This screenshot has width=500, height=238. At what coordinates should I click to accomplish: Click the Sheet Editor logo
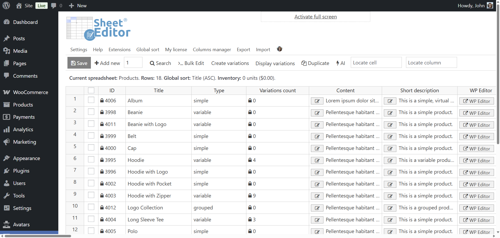[98, 28]
